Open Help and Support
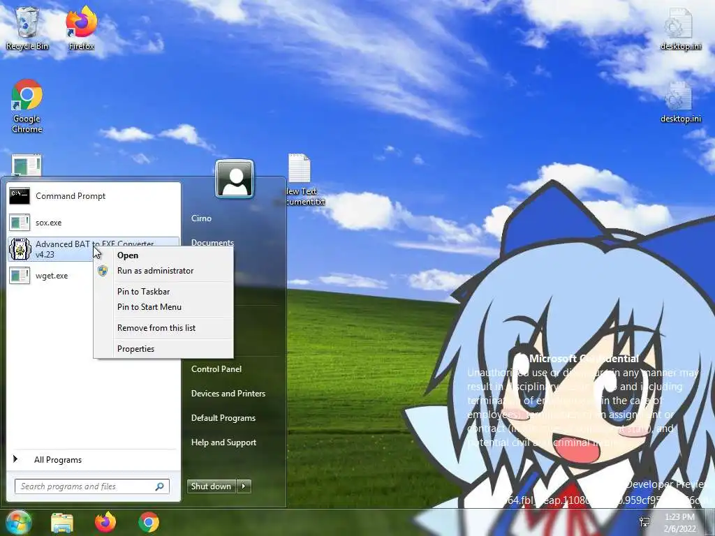715x536 pixels. click(224, 442)
